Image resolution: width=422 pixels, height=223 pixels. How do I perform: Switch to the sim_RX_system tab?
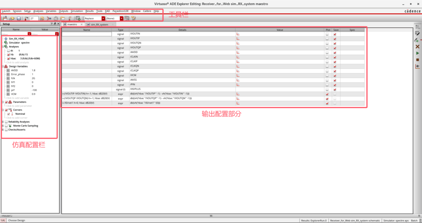[100, 24]
